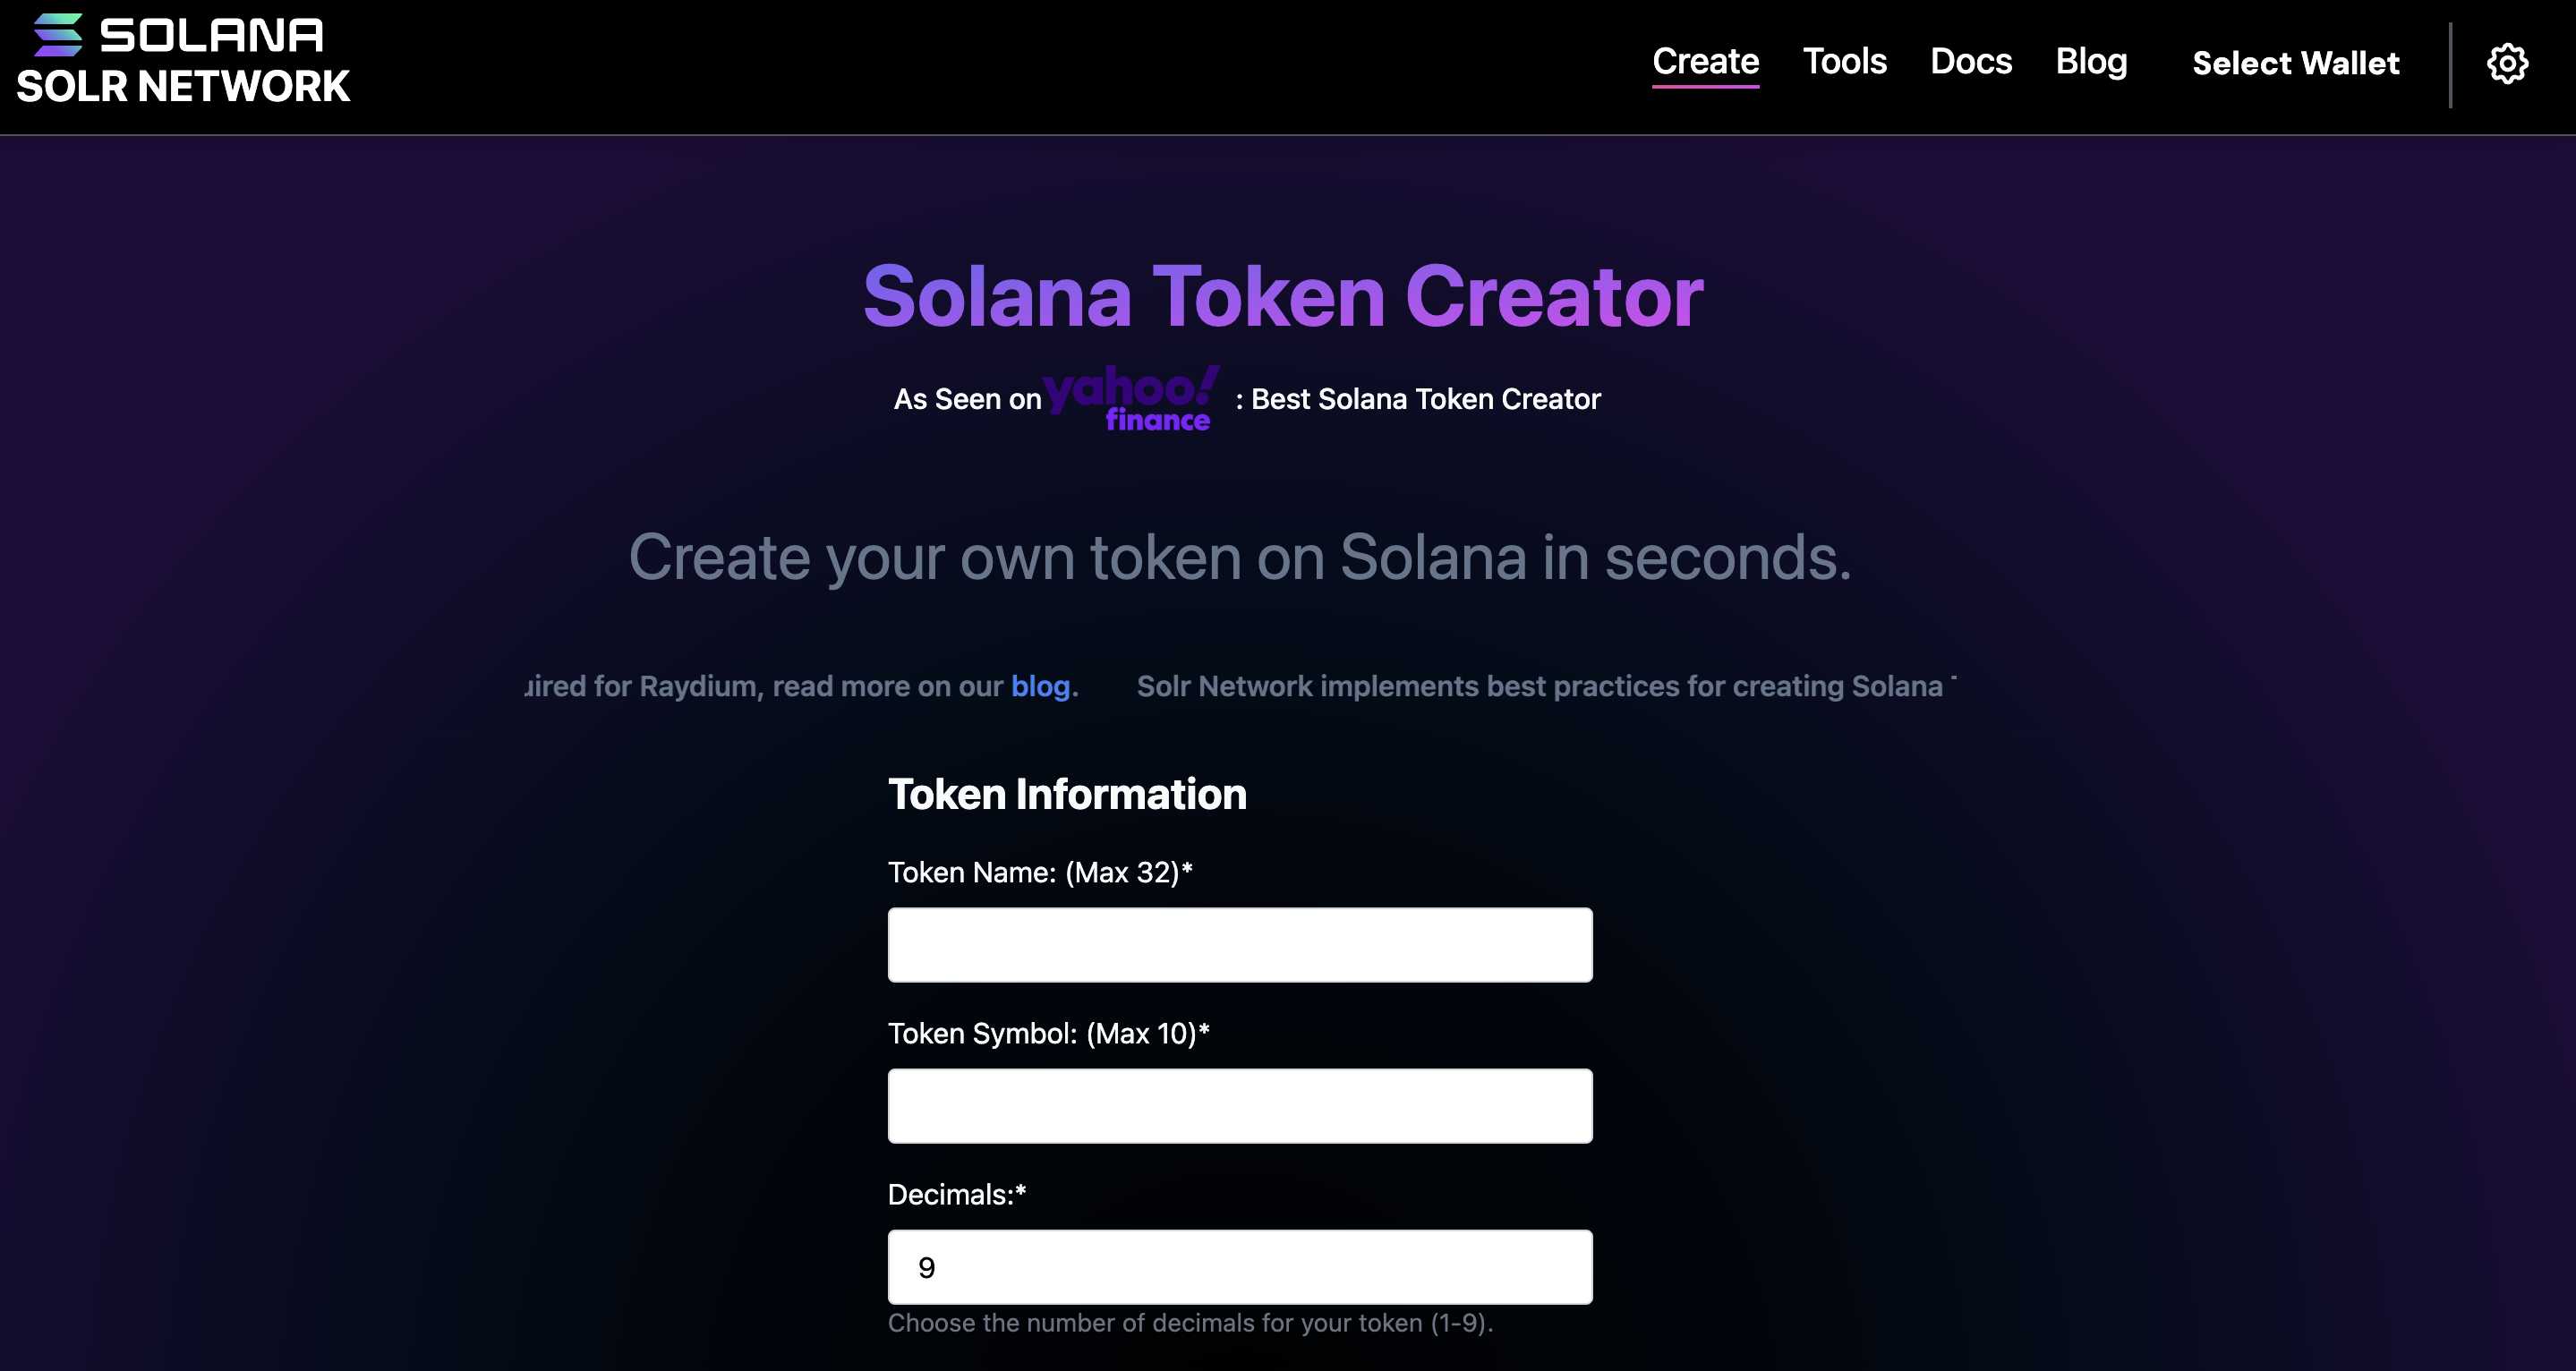Viewport: 2576px width, 1371px height.
Task: Open the settings gear icon
Action: click(x=2506, y=64)
